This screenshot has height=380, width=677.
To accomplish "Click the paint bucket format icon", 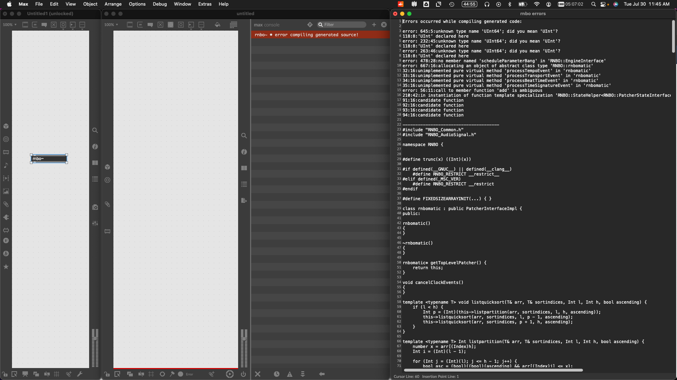I will click(217, 25).
